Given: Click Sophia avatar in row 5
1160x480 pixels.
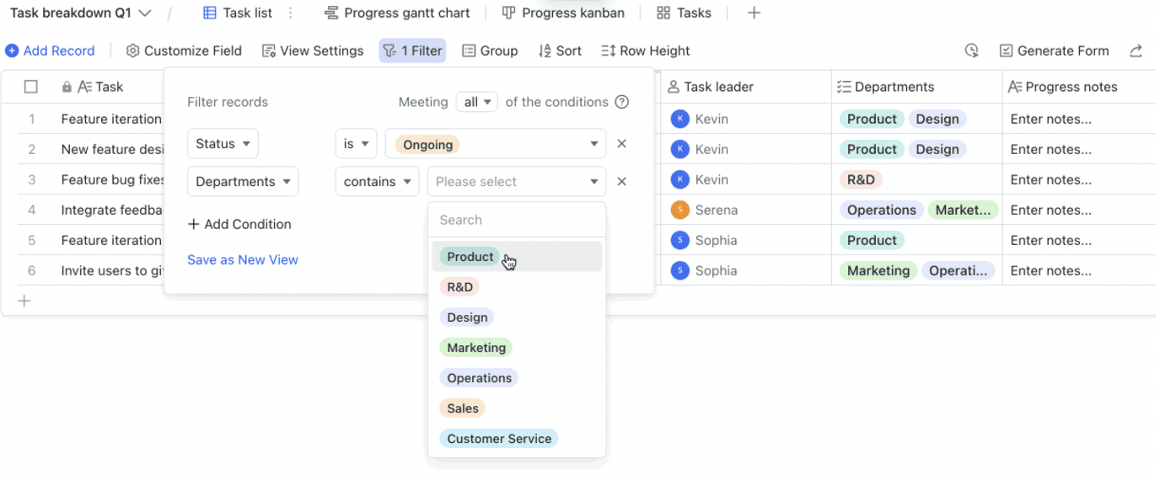Looking at the screenshot, I should [x=679, y=240].
